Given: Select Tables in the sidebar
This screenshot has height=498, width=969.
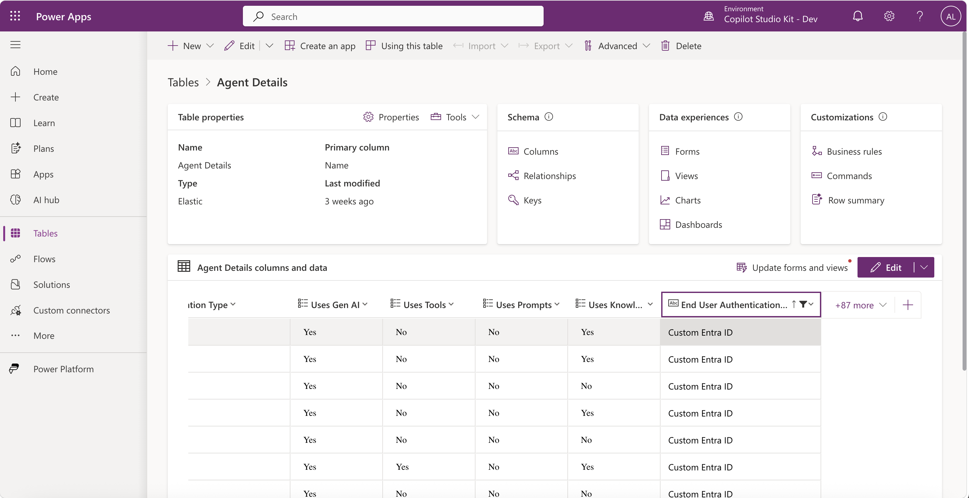Looking at the screenshot, I should (x=45, y=233).
